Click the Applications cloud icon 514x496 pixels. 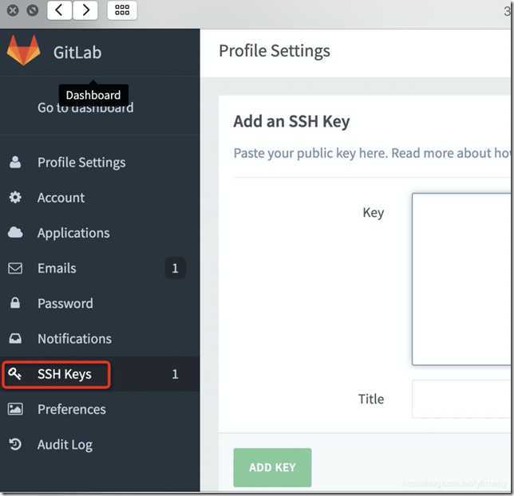coord(15,232)
